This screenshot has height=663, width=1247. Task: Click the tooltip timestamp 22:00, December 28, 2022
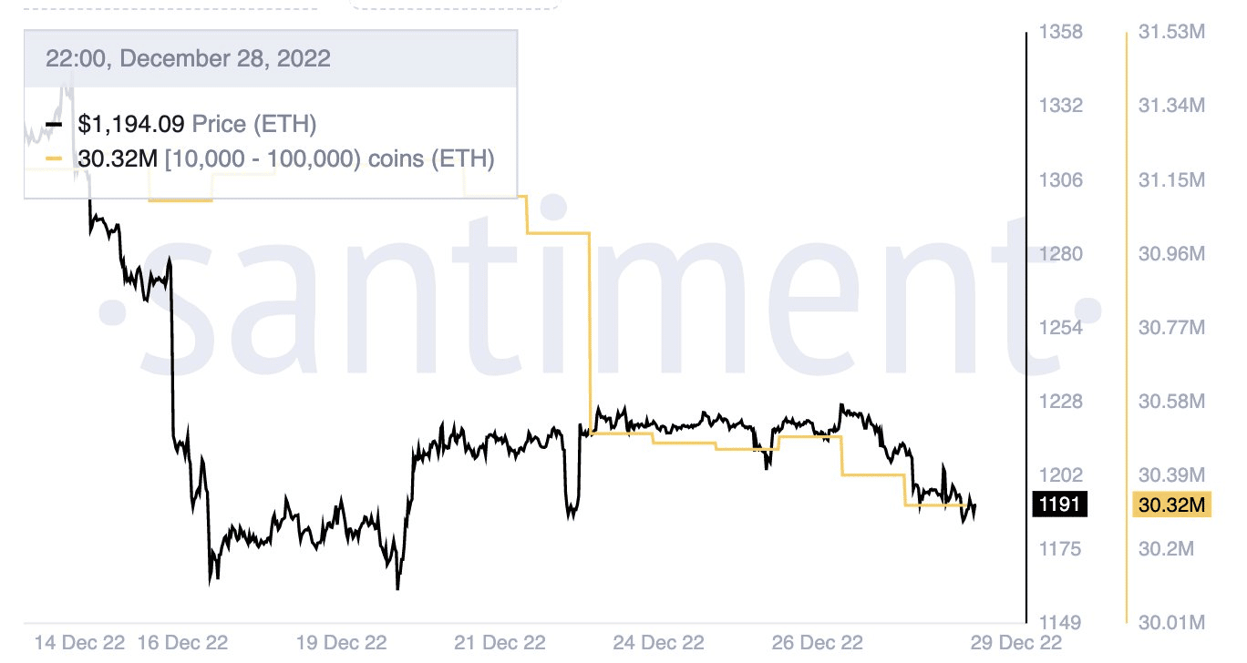pos(188,59)
